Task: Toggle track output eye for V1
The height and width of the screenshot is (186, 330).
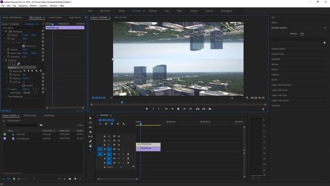Action: point(119,149)
